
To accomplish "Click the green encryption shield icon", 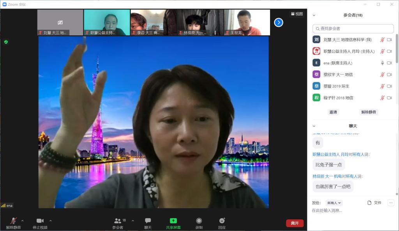I will coord(6,42).
